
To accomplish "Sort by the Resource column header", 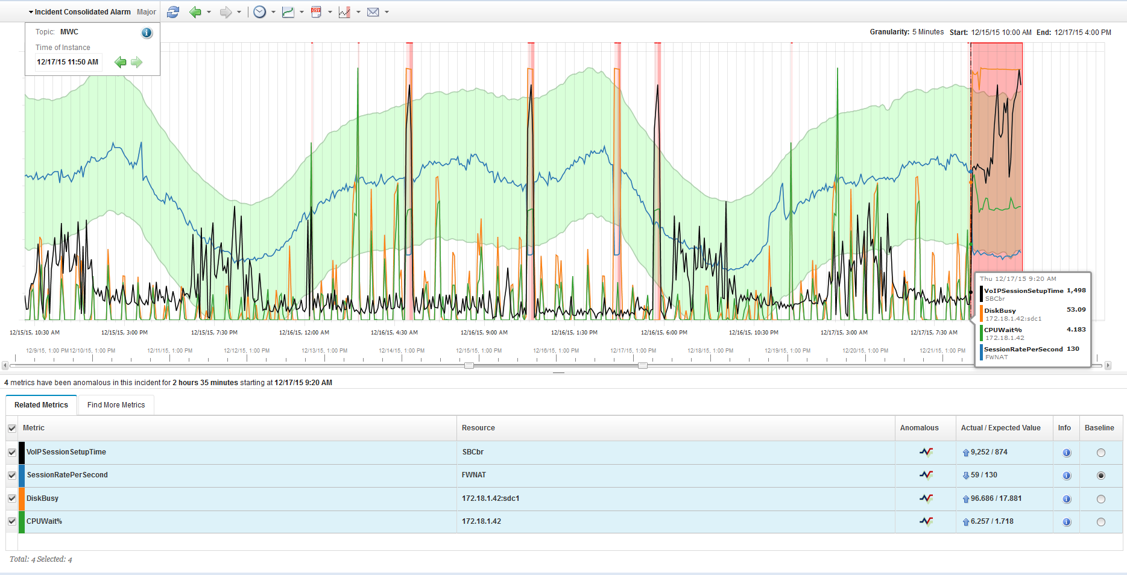I will [478, 428].
